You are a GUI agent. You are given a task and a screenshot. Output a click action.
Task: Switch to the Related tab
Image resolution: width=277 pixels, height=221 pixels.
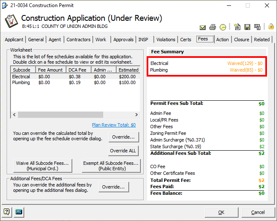pyautogui.click(x=262, y=40)
